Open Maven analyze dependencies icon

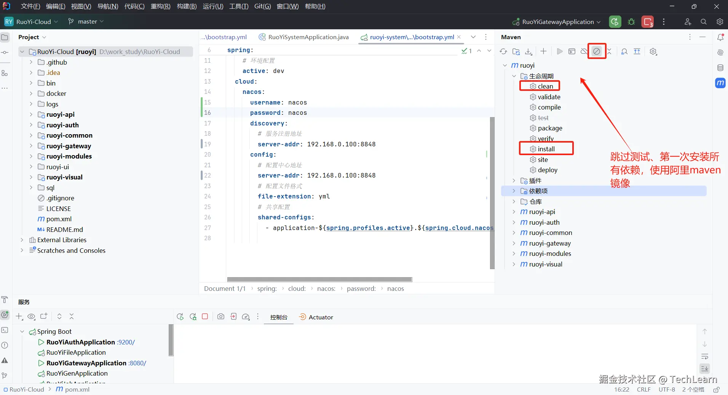[624, 52]
